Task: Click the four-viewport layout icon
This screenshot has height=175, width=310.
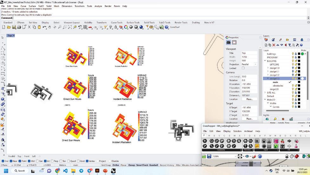Action: pyautogui.click(x=85, y=27)
